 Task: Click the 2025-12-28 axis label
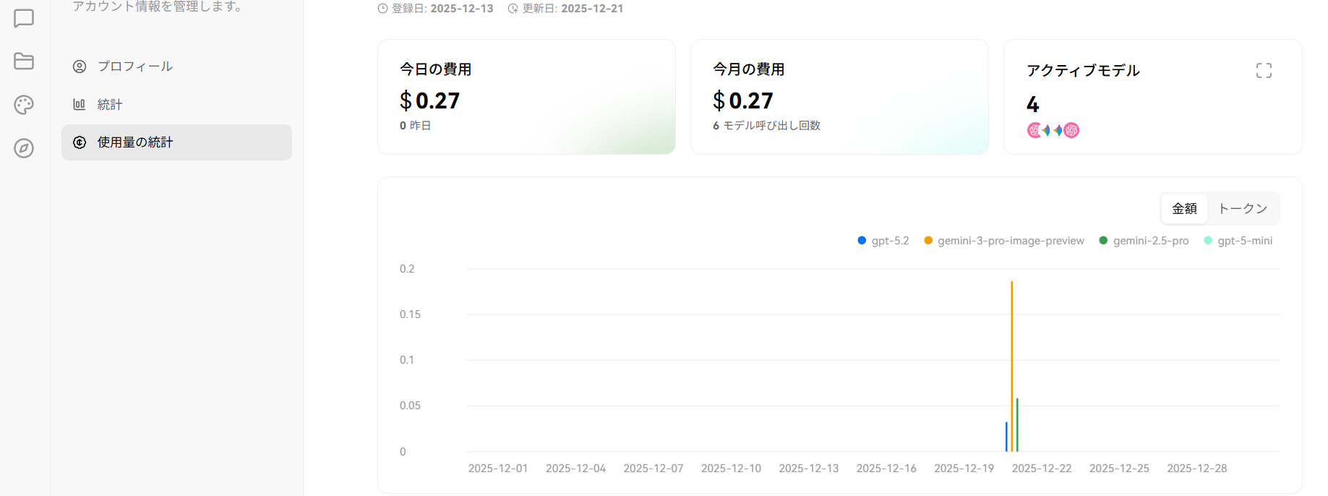[1197, 469]
